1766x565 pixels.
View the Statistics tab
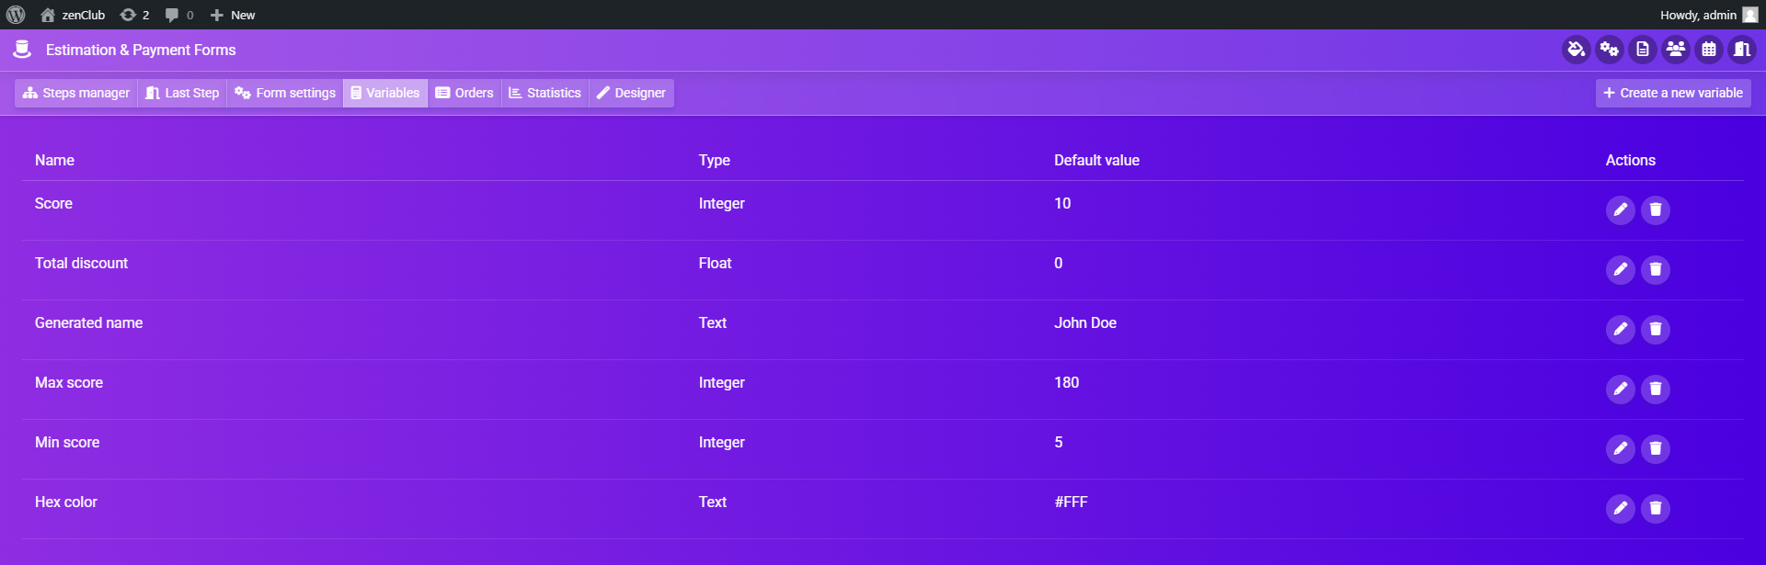tap(545, 93)
